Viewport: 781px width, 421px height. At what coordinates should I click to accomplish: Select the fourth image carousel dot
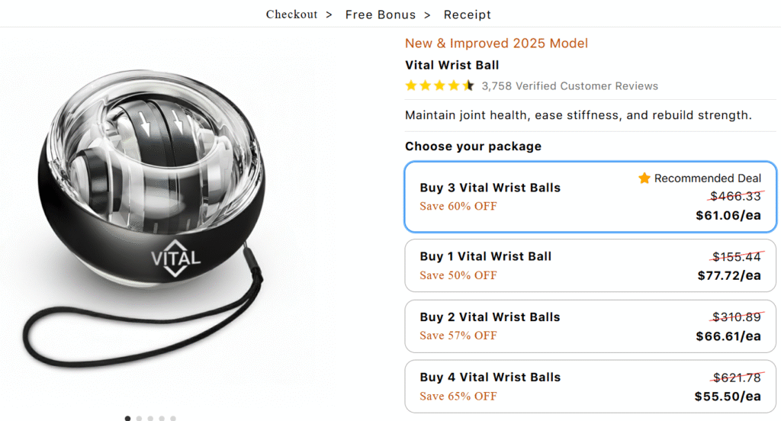(x=162, y=418)
